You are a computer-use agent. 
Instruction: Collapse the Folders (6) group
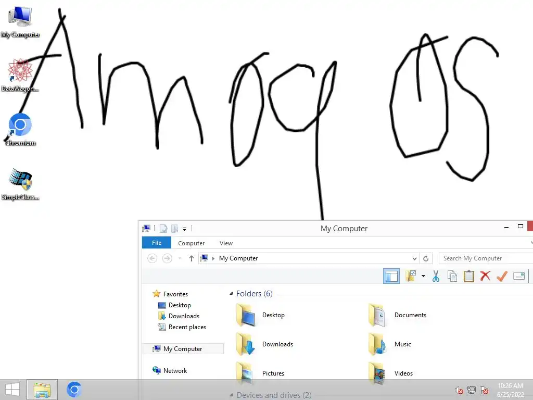(231, 294)
